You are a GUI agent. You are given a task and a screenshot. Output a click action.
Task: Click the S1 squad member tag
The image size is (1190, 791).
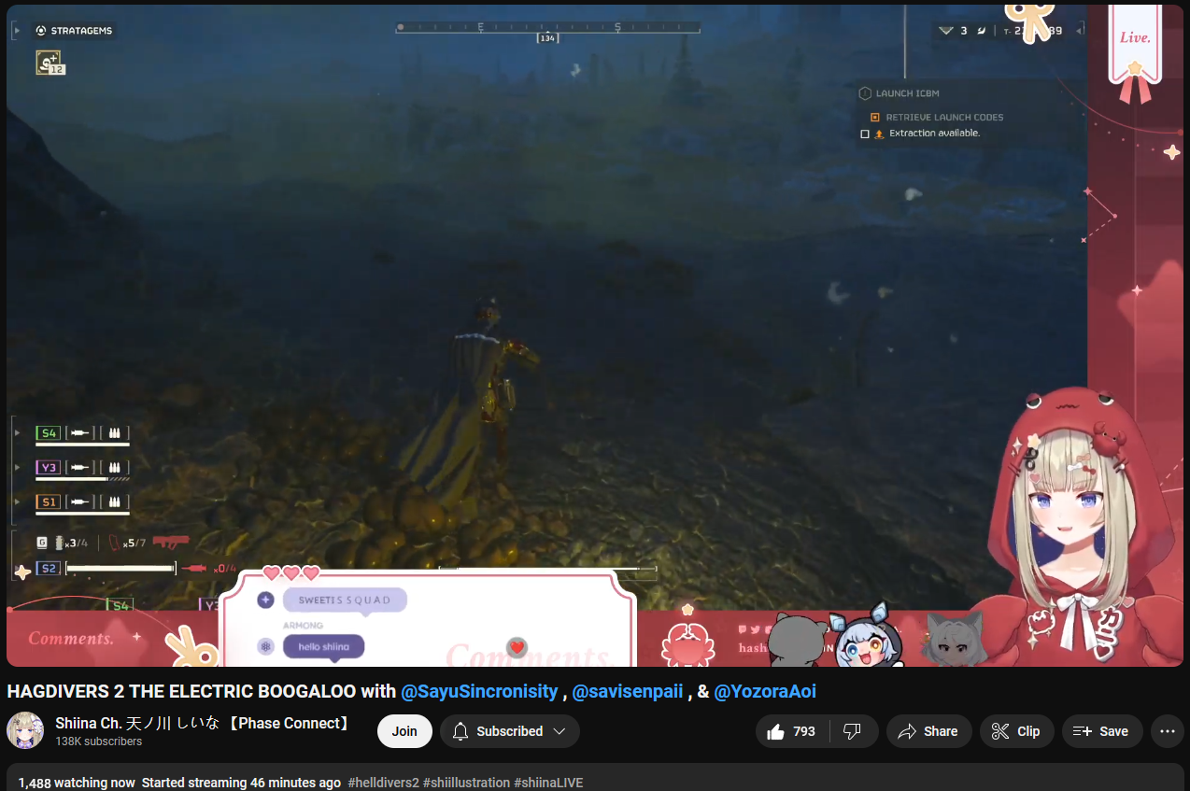tap(49, 501)
